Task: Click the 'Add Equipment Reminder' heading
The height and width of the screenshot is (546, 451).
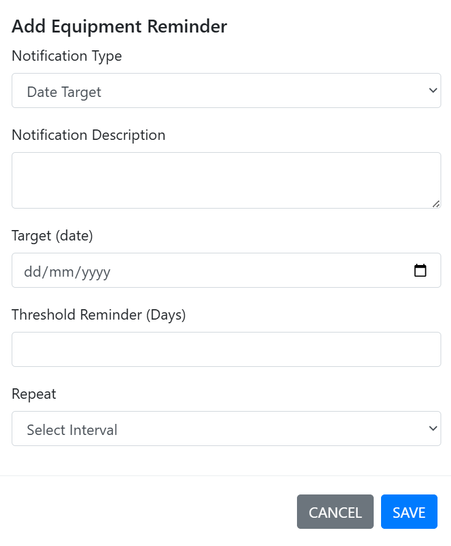Action: click(119, 26)
